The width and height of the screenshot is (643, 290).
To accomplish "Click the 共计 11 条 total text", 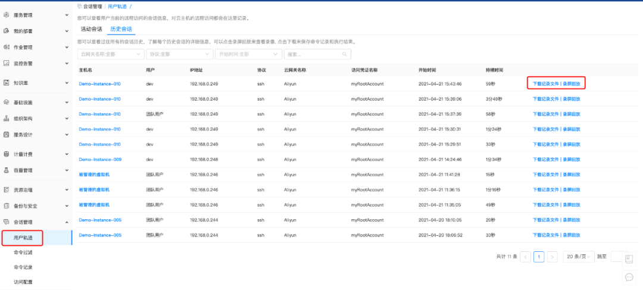I will coord(507,257).
